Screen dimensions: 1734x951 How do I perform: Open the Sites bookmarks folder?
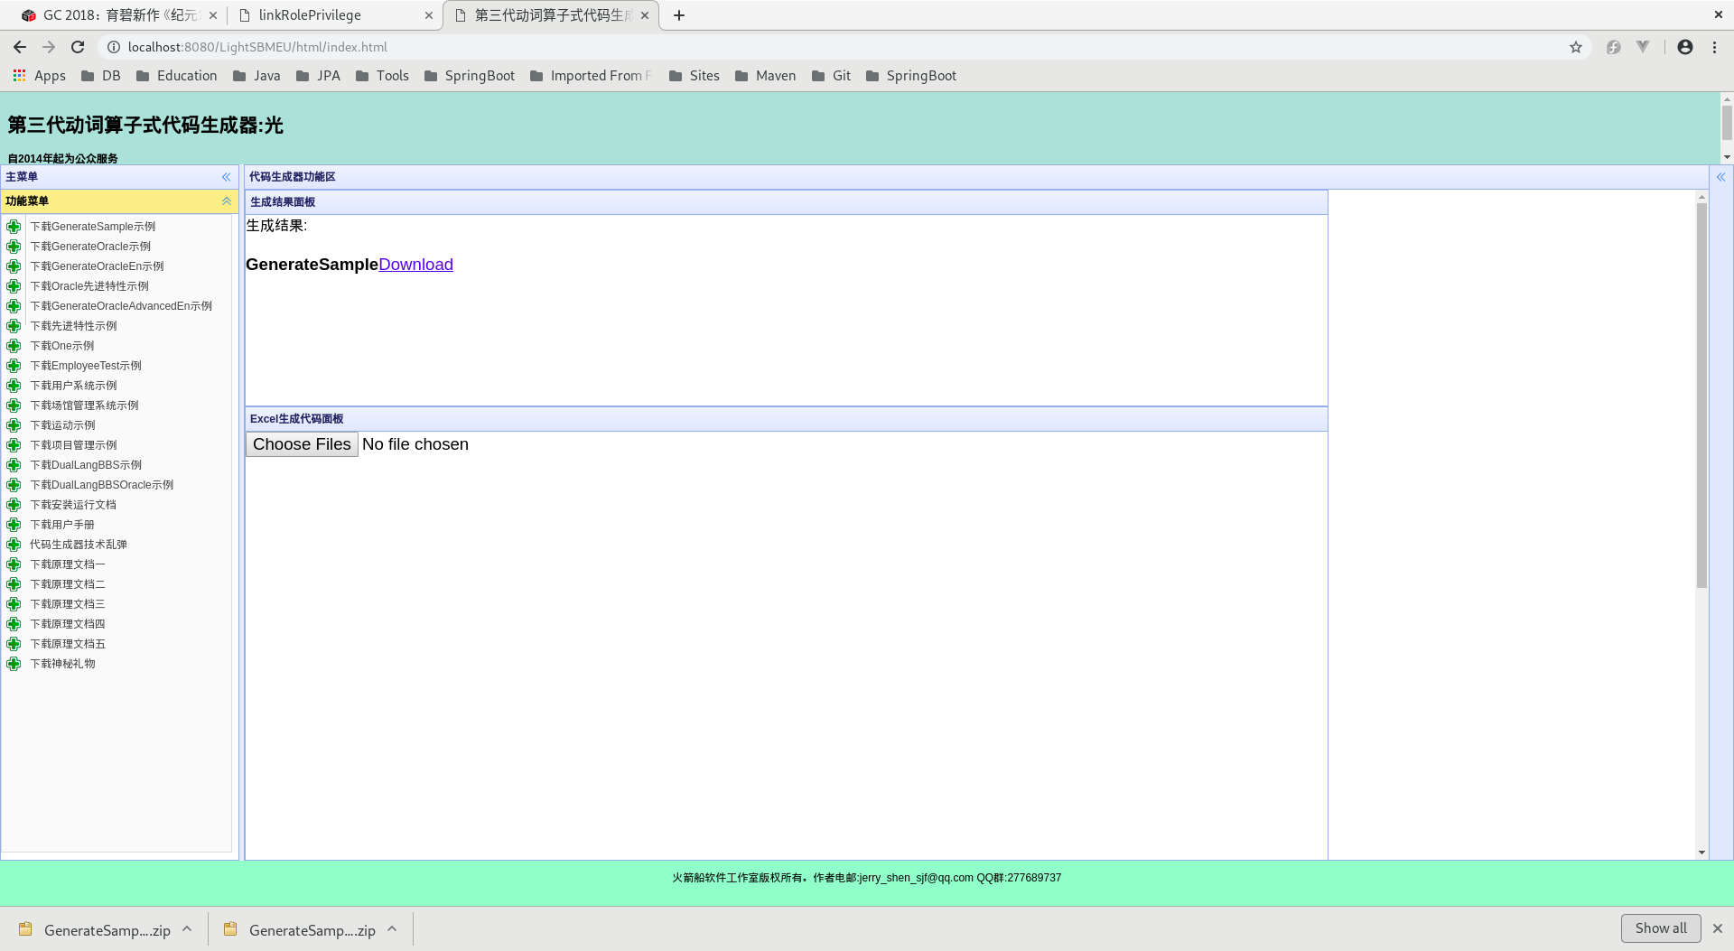pyautogui.click(x=695, y=76)
